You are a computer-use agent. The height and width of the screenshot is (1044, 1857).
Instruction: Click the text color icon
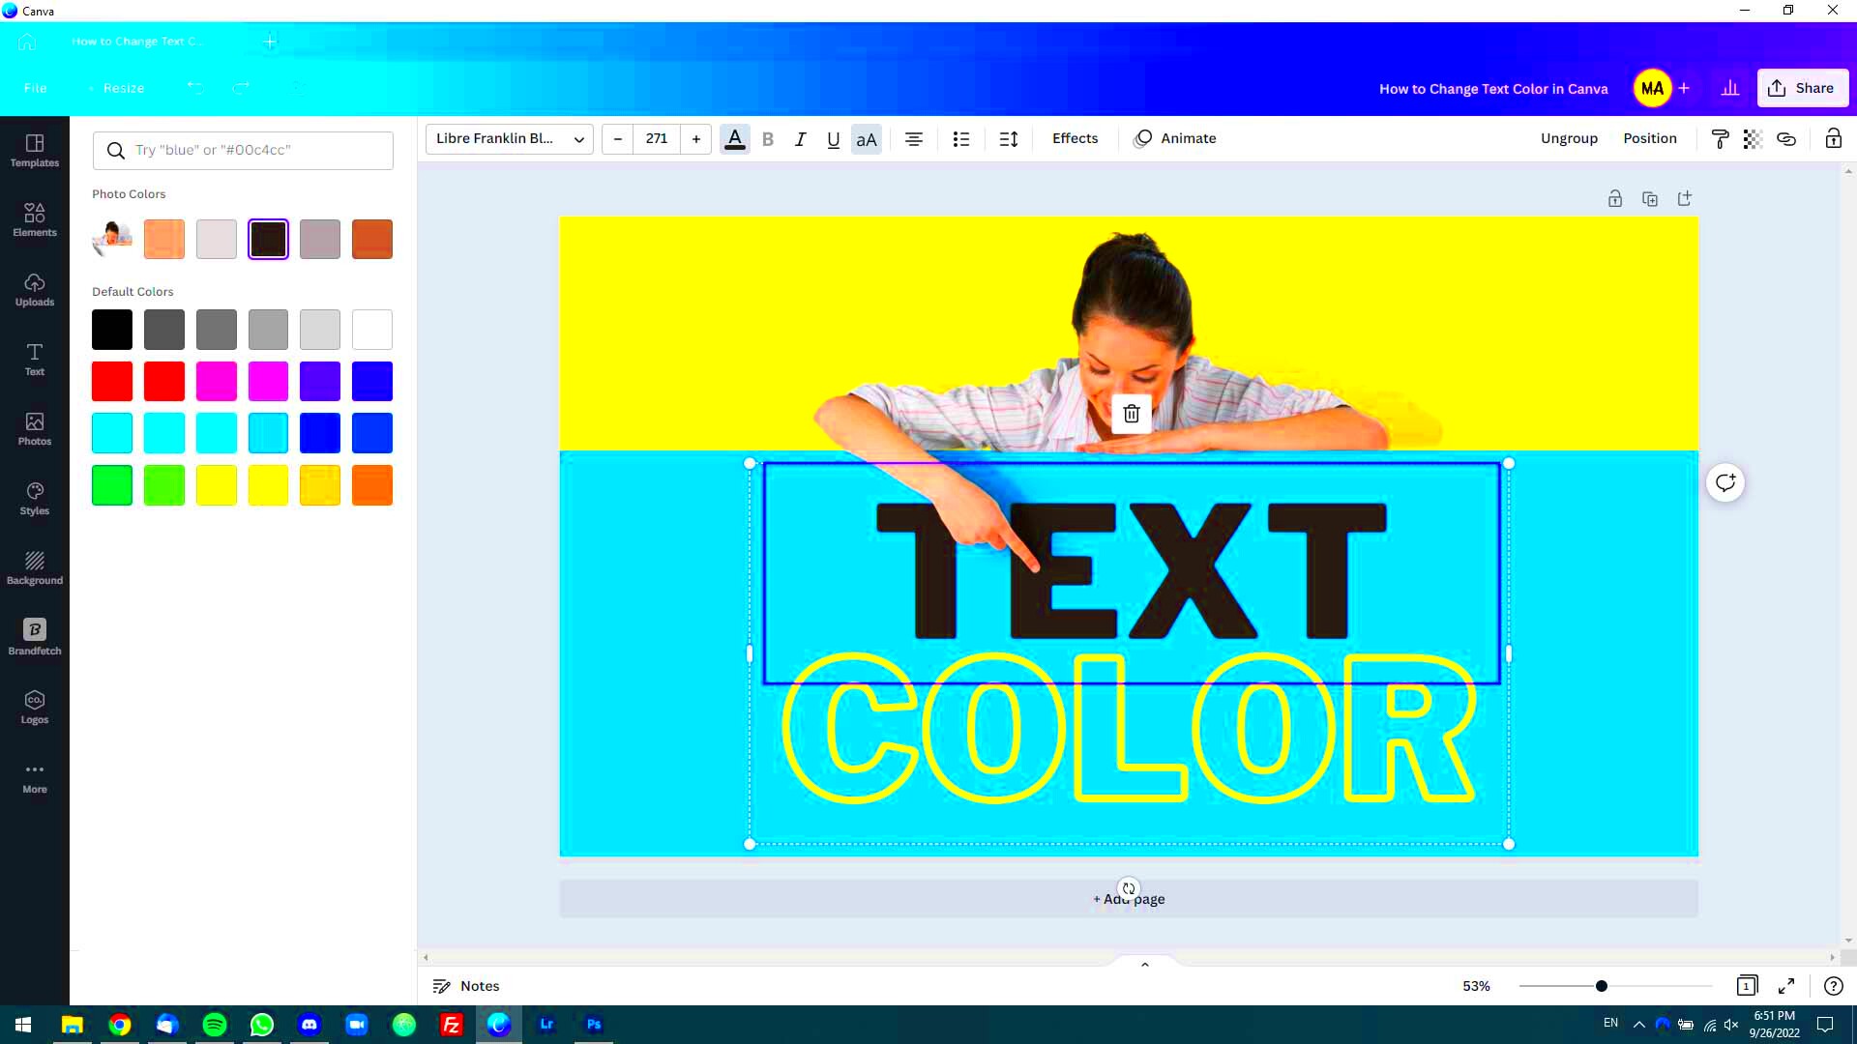735,139
